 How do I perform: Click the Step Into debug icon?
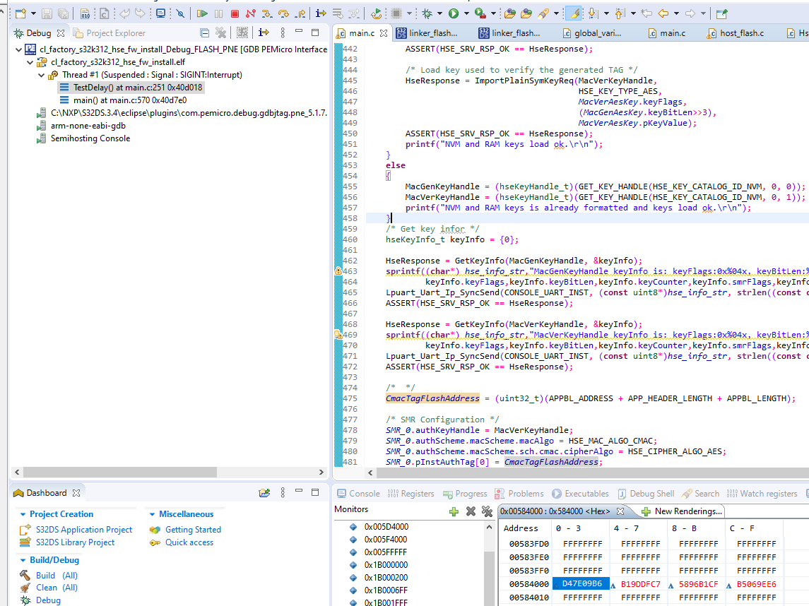coord(266,13)
